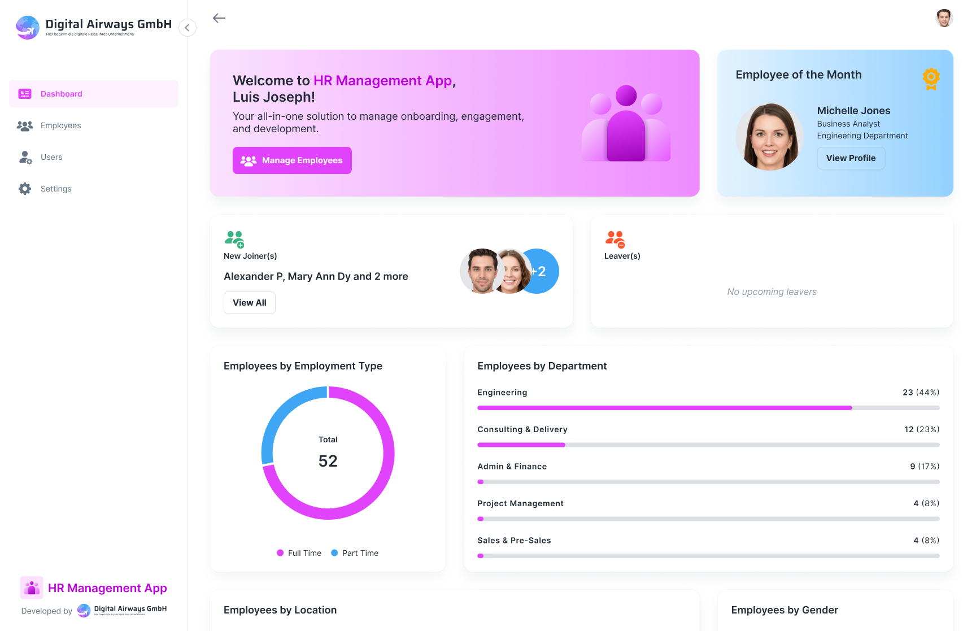Click the HR Management App footer icon
Image resolution: width=976 pixels, height=631 pixels.
32,588
